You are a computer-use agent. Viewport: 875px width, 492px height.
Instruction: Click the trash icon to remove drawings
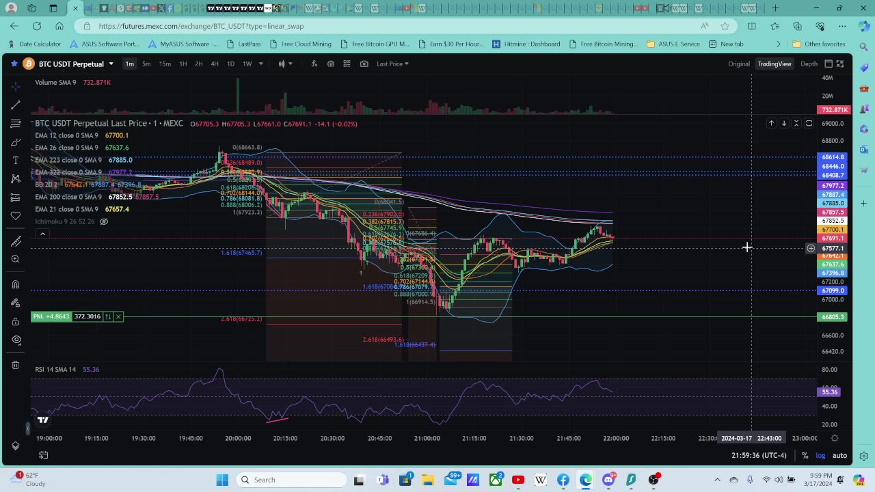(16, 365)
